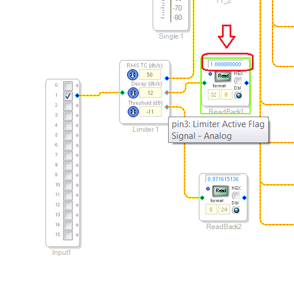Click ReadBack1 format field 0

pos(226,94)
